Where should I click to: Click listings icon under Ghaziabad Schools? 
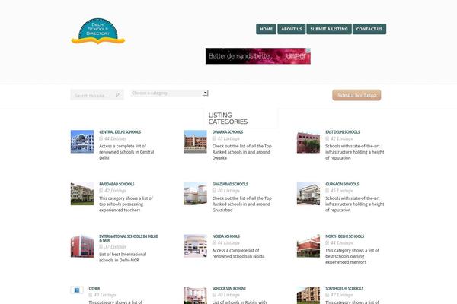click(214, 191)
